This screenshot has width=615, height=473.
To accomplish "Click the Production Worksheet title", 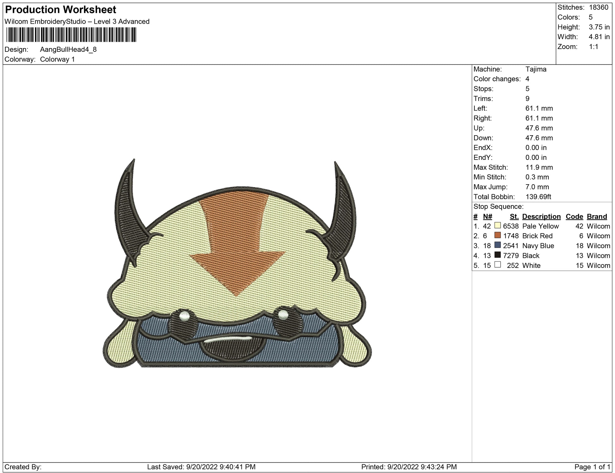I will (x=61, y=10).
